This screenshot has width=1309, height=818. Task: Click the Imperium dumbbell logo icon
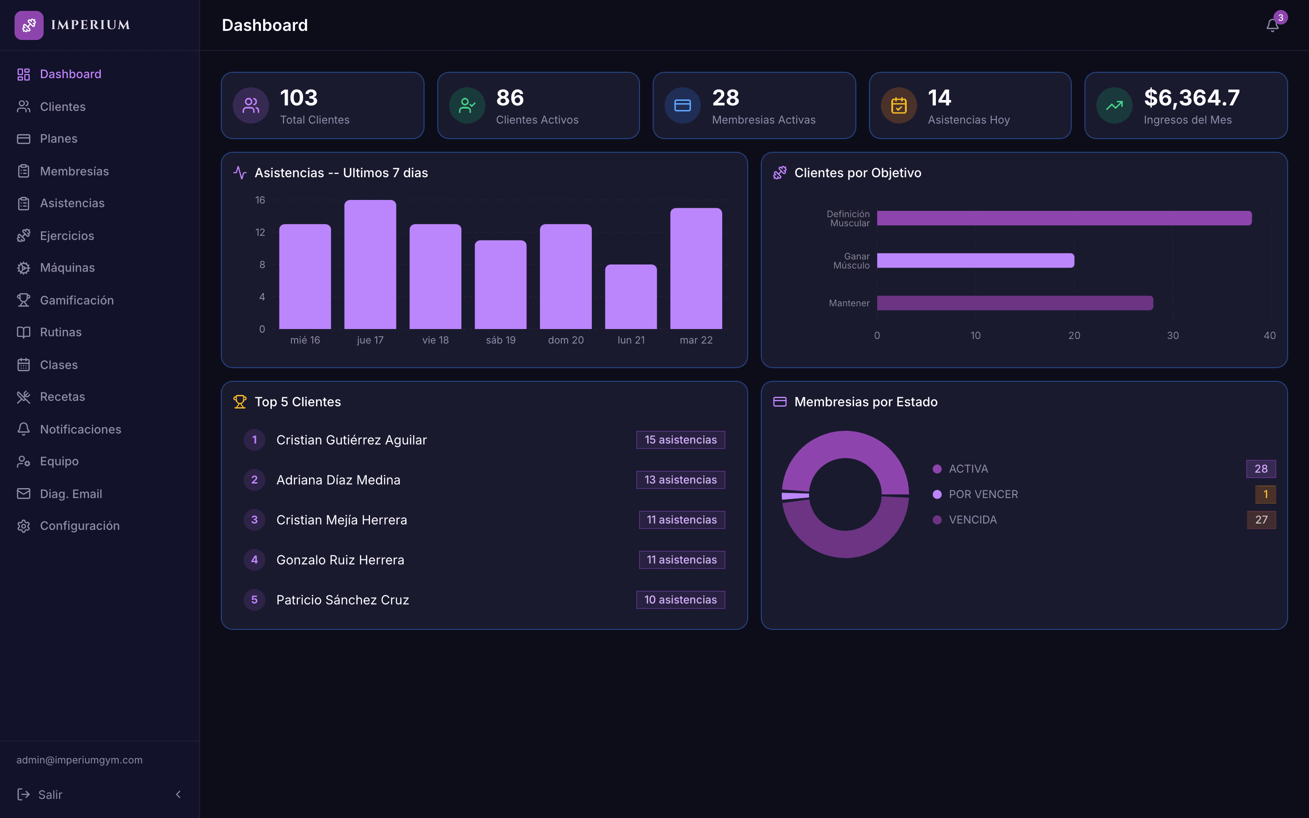(29, 25)
